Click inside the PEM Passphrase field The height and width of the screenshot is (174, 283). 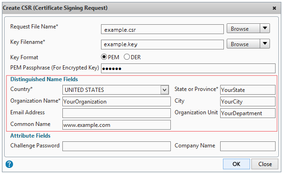coord(188,69)
